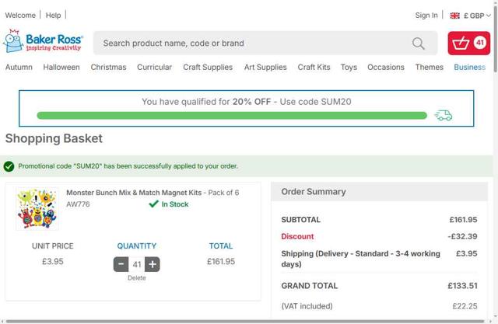
Task: Click the Order Summary heading
Action: click(x=314, y=191)
